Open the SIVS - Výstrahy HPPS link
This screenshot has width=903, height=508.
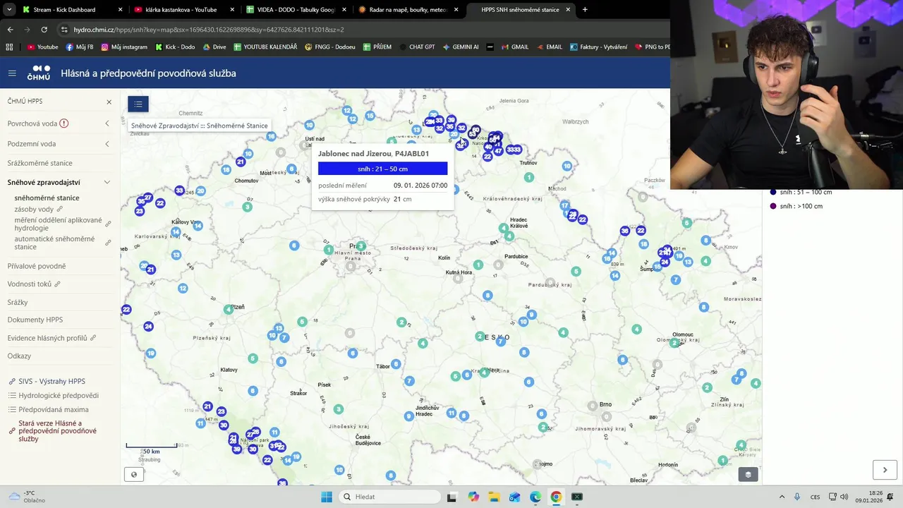click(51, 382)
